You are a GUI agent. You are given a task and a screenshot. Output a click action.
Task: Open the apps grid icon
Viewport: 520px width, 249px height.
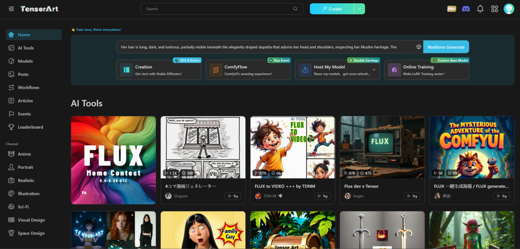tap(495, 9)
